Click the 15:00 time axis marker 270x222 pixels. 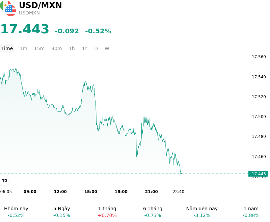[90, 191]
